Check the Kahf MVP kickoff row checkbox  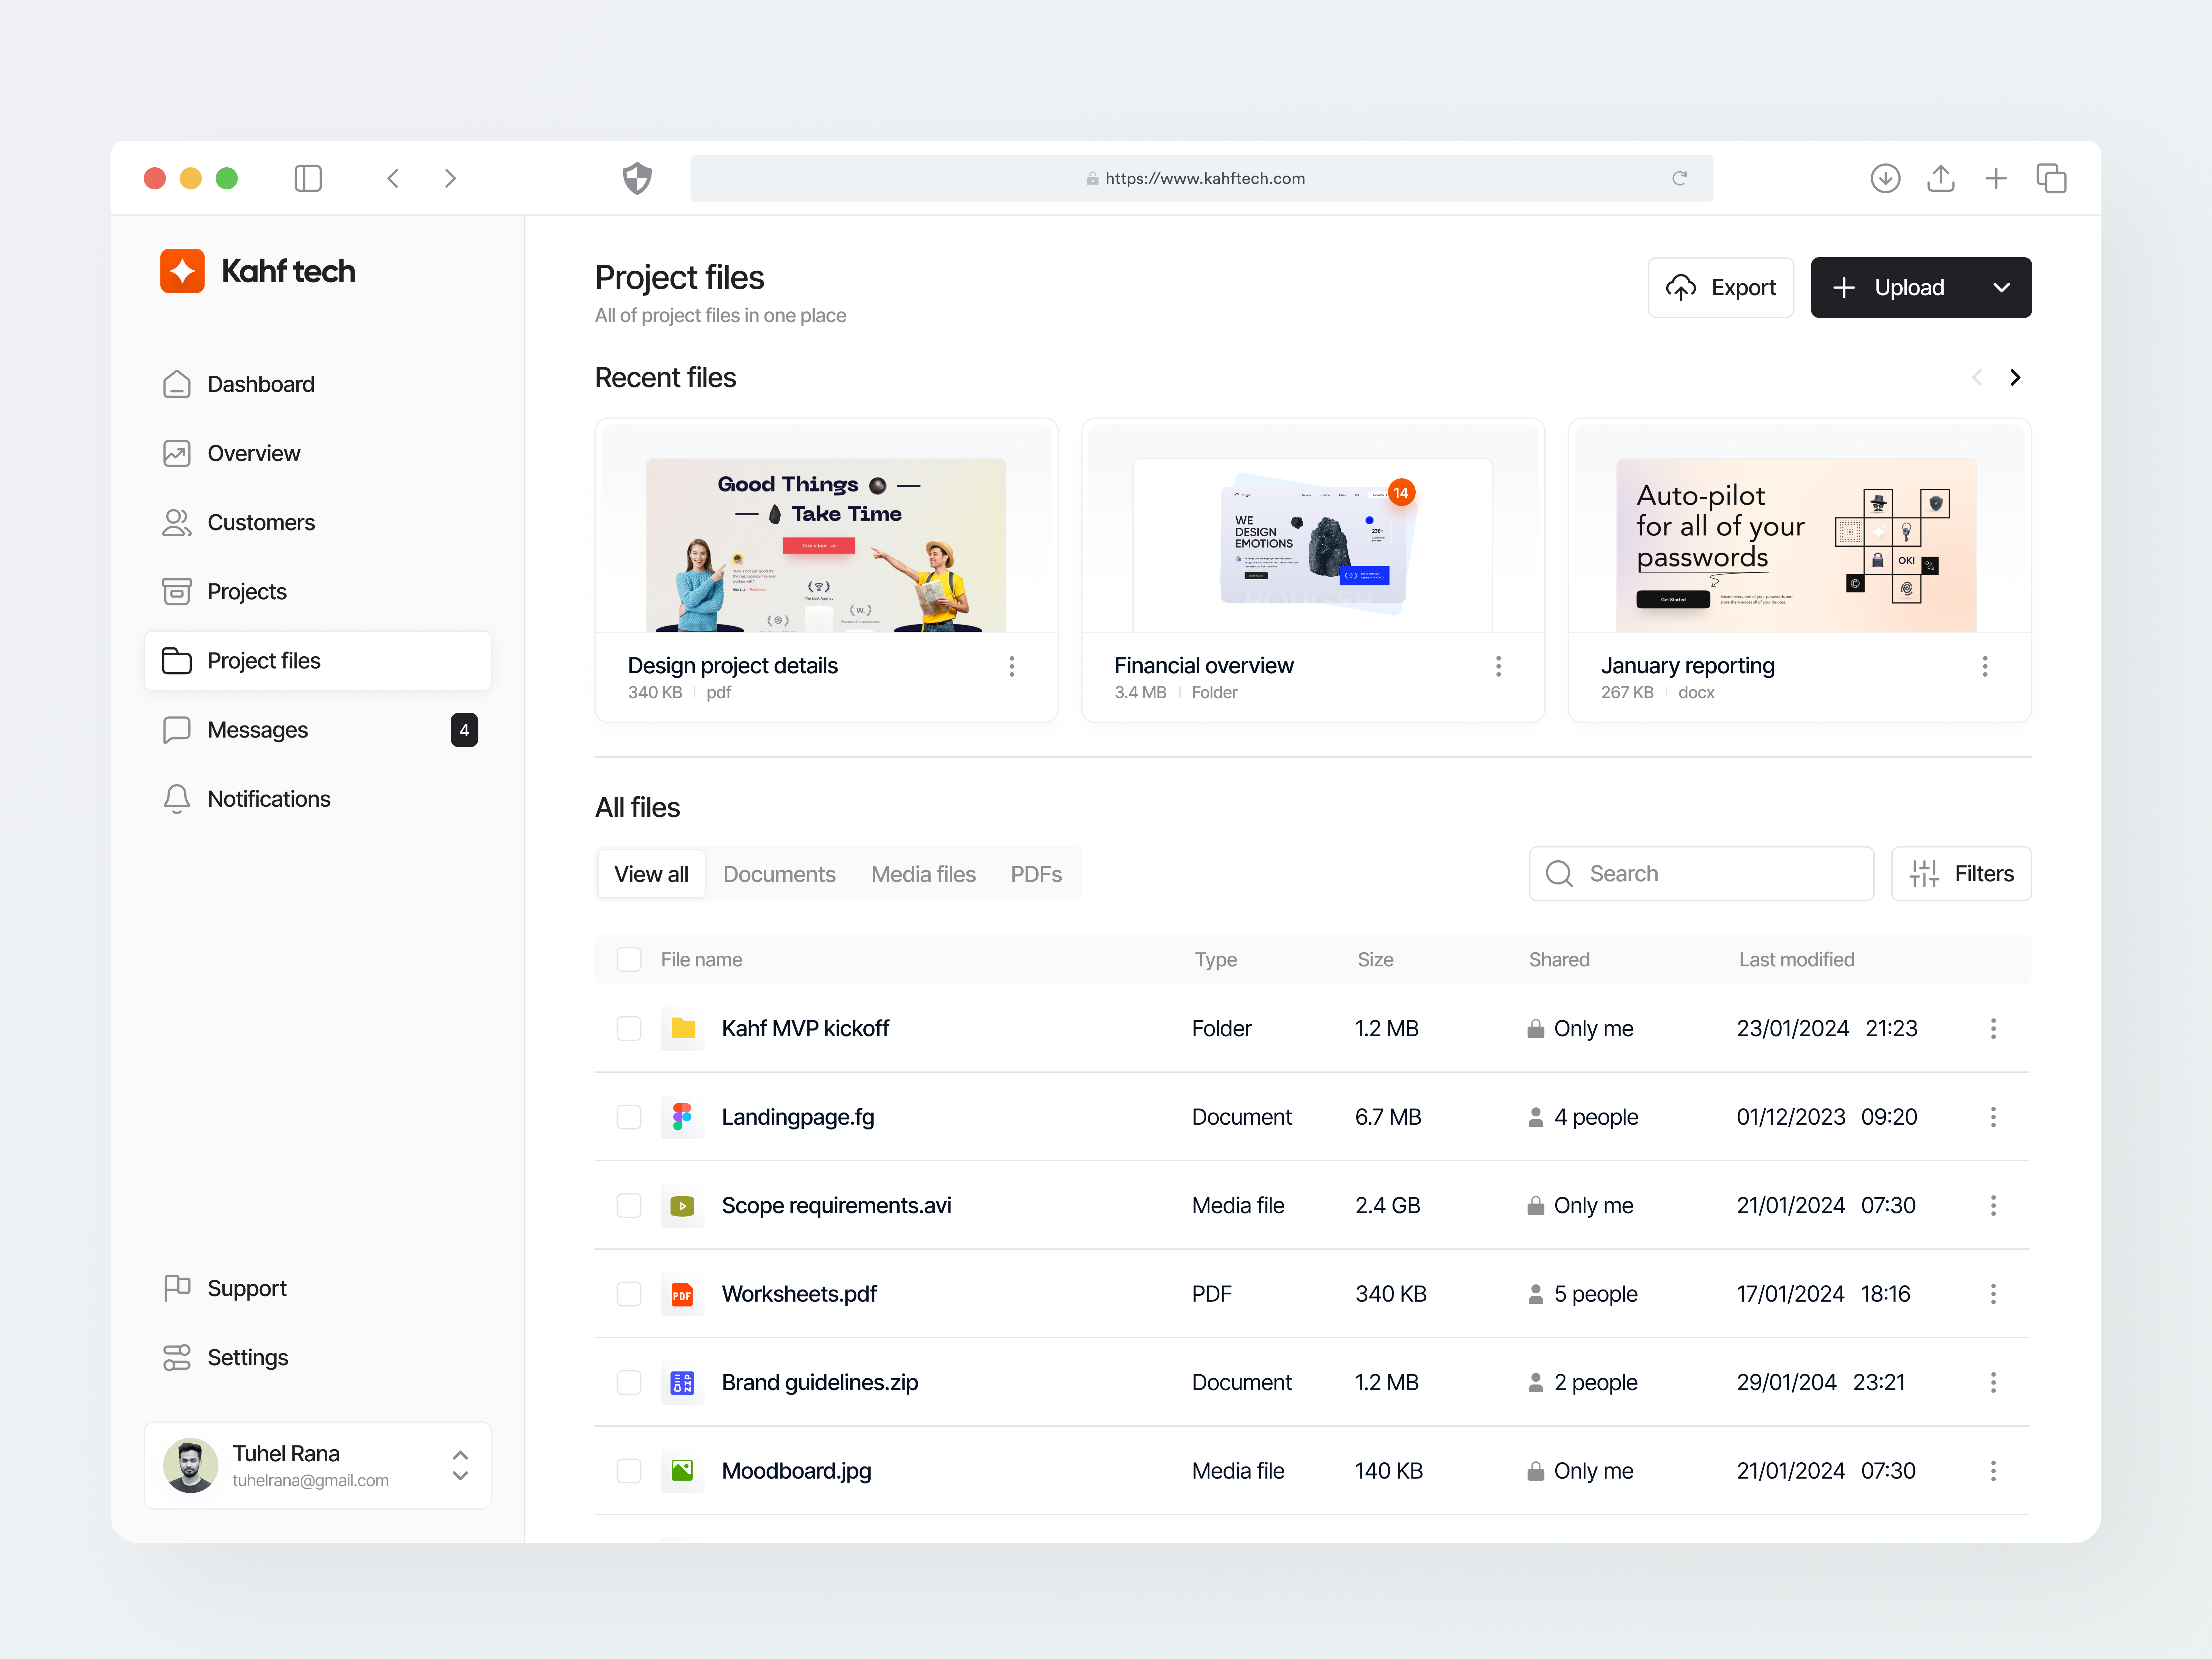click(x=629, y=1028)
